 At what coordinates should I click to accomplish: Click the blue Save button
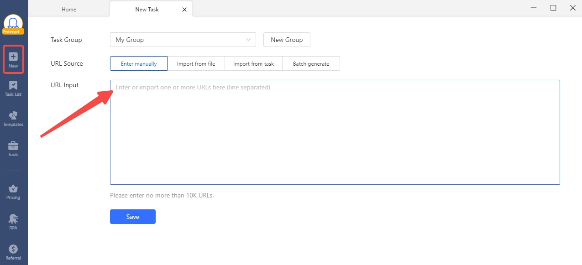click(133, 217)
